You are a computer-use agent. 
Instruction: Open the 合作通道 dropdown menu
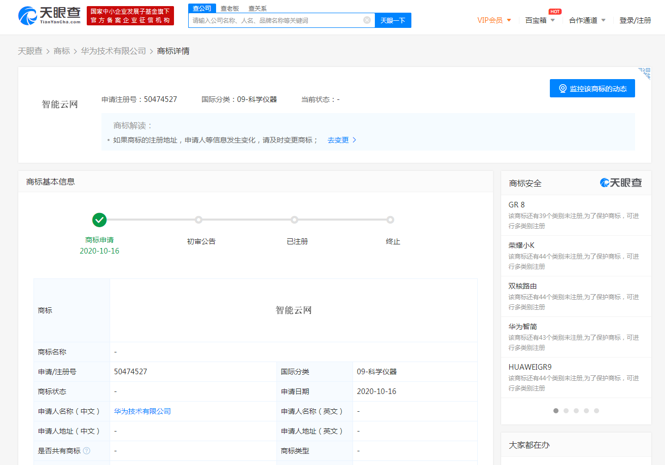click(x=587, y=20)
